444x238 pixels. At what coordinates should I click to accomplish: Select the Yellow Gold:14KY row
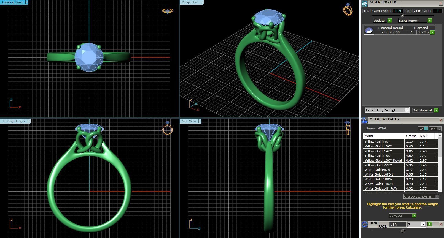click(400, 151)
